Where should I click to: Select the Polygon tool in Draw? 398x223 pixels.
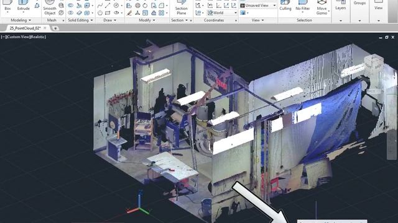click(100, 12)
